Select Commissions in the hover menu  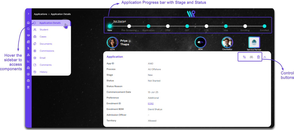coord(47,51)
